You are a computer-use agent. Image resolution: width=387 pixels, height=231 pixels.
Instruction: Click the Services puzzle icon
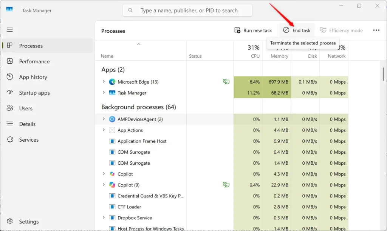point(9,139)
